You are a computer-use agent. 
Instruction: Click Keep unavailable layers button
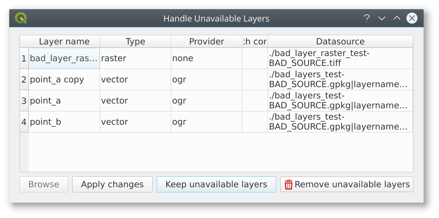point(216,185)
